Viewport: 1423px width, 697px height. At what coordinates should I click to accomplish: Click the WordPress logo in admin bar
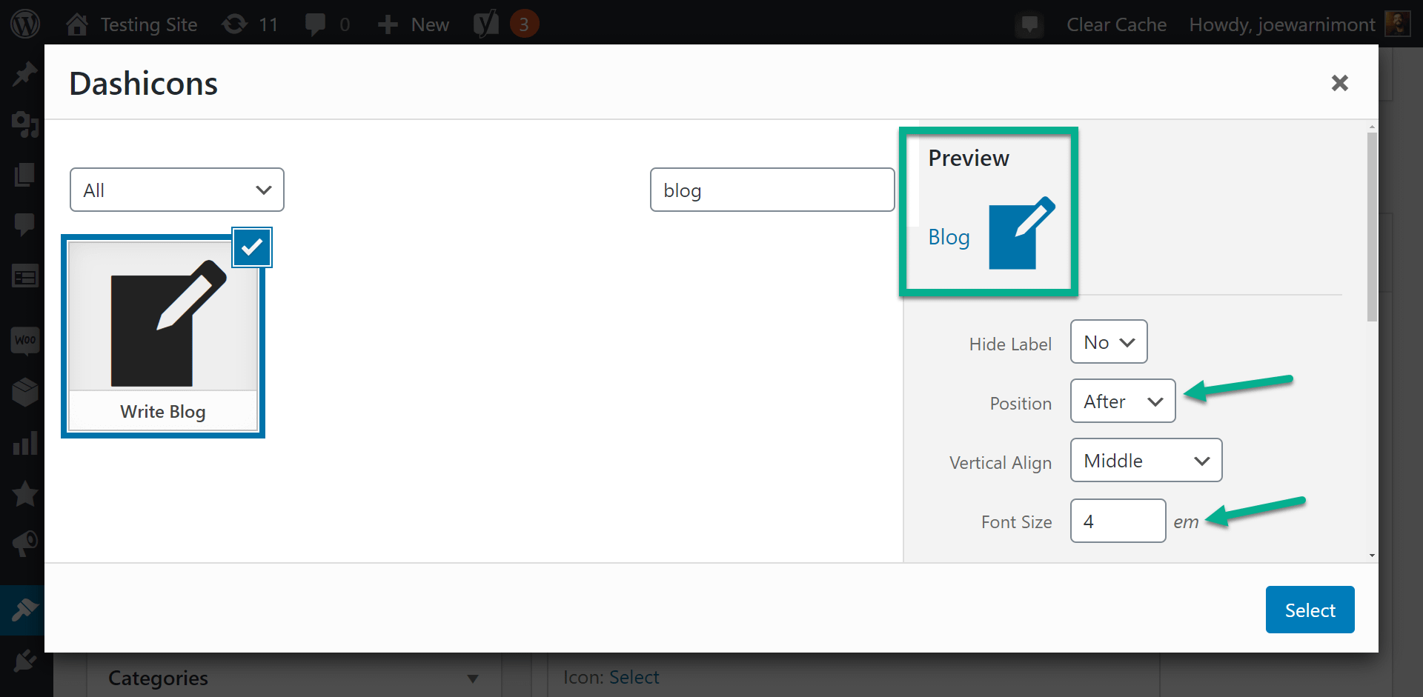tap(25, 23)
